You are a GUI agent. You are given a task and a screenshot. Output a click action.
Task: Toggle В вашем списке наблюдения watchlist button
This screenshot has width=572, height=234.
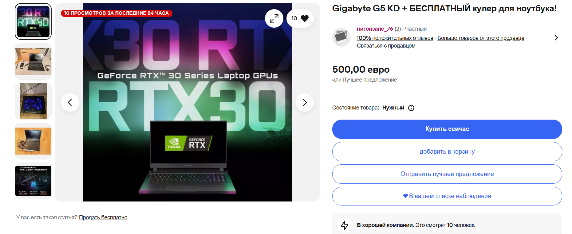tap(447, 196)
